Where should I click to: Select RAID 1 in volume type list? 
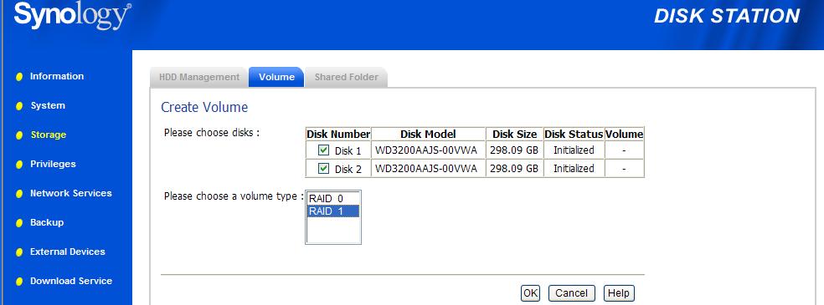[x=332, y=211]
